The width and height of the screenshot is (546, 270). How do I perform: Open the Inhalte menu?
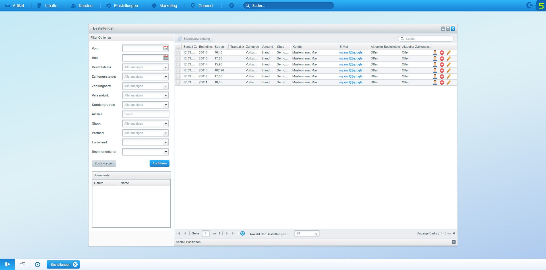(47, 5)
